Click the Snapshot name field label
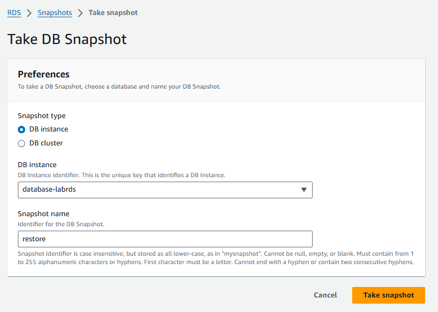This screenshot has width=438, height=312. point(43,214)
